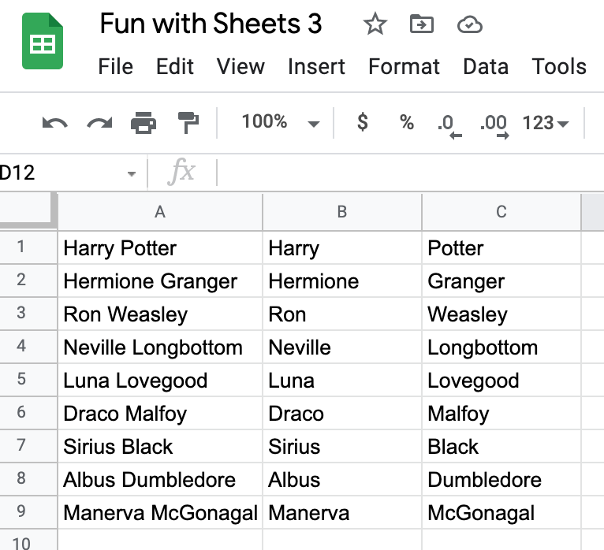Screen dimensions: 604x550
Task: Apply percent format from toolbar
Action: 406,122
